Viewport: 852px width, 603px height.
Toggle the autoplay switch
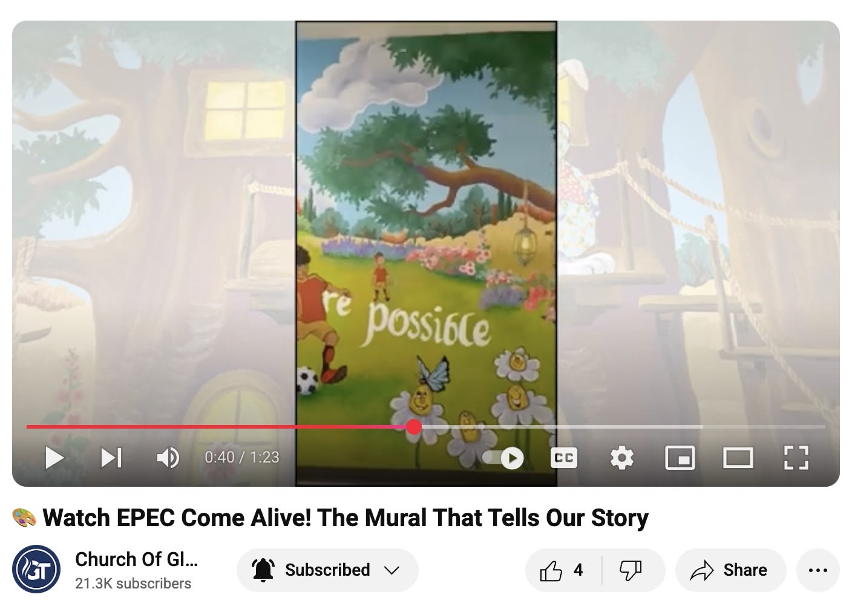[503, 458]
